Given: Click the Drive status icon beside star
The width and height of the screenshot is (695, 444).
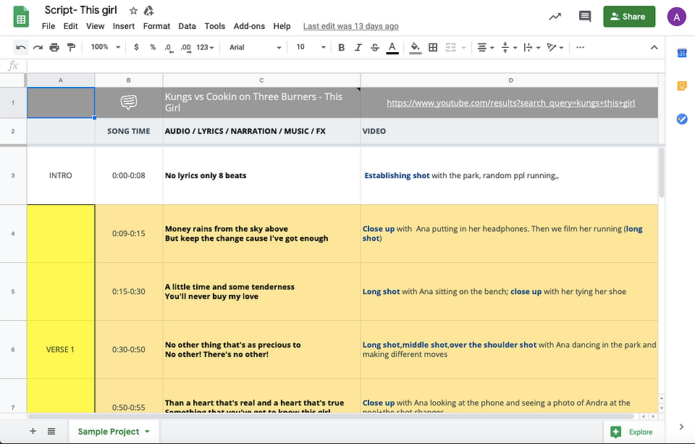Looking at the screenshot, I should (148, 11).
